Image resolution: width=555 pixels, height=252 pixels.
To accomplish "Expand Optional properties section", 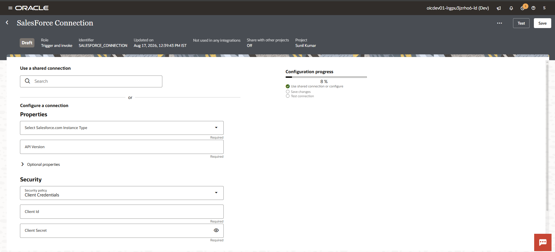I will [41, 164].
